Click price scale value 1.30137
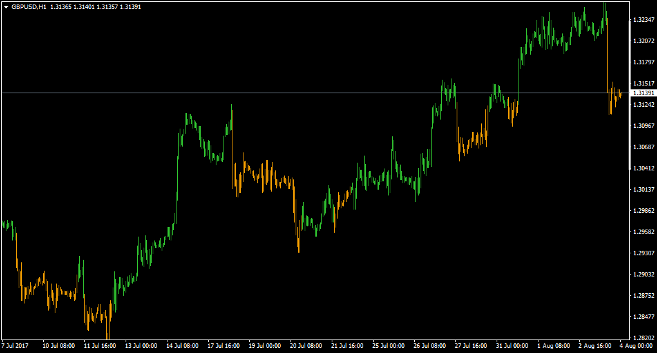 coord(643,190)
